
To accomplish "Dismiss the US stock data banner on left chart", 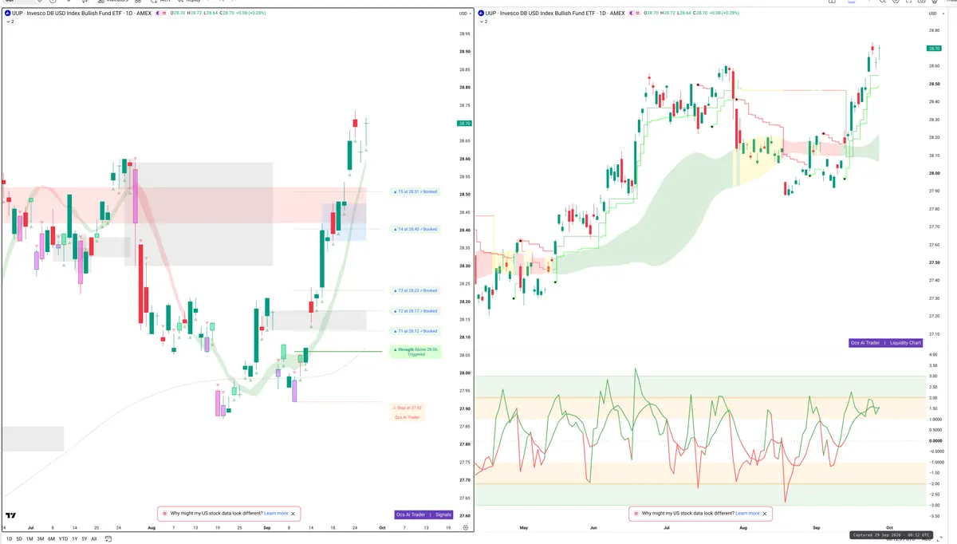I will 293,514.
